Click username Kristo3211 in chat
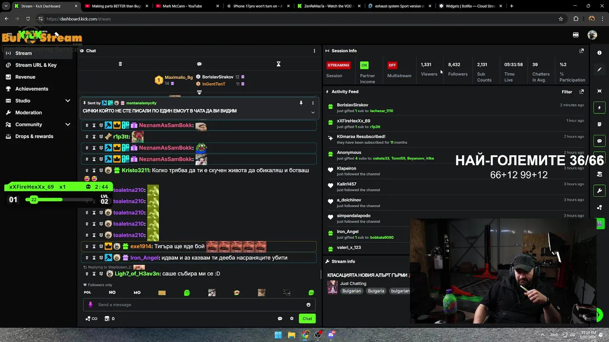Image resolution: width=609 pixels, height=342 pixels. point(136,171)
